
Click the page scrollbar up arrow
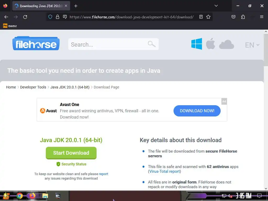(266, 32)
